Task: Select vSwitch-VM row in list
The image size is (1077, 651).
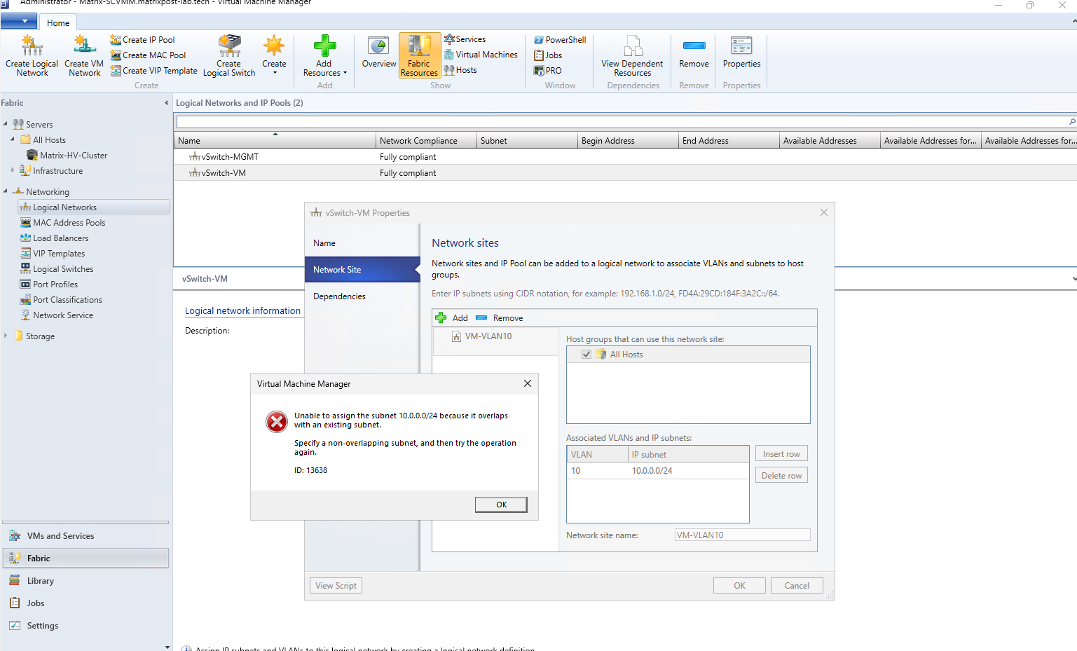Action: (x=625, y=173)
